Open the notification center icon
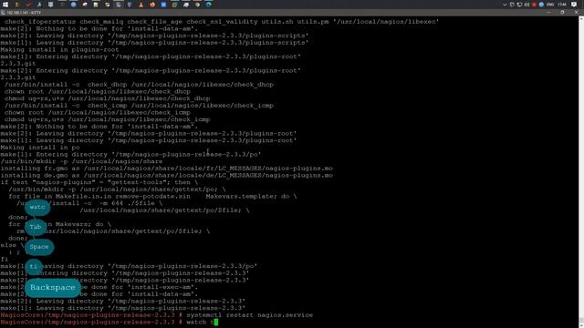 click(574, 5)
